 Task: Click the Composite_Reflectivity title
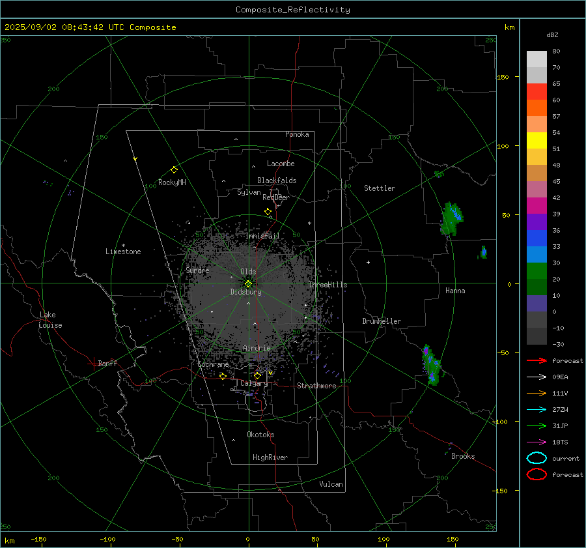[x=292, y=10]
